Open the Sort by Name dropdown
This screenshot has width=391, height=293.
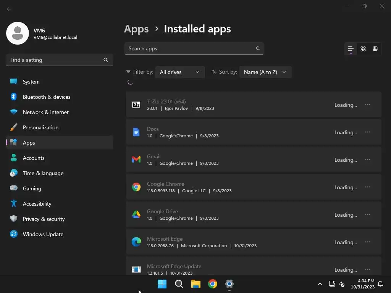265,72
